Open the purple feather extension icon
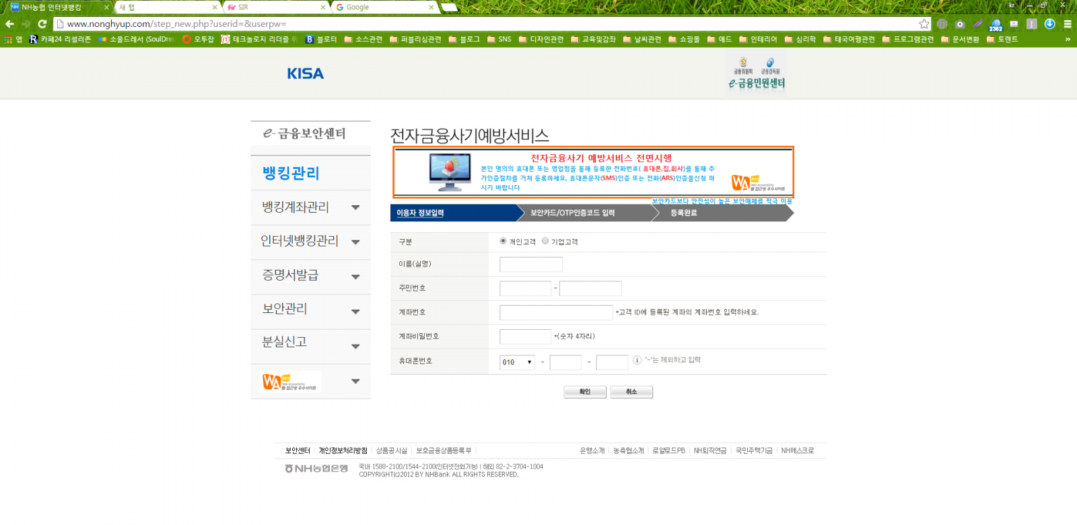Screen dimensions: 1077x525 (978, 24)
